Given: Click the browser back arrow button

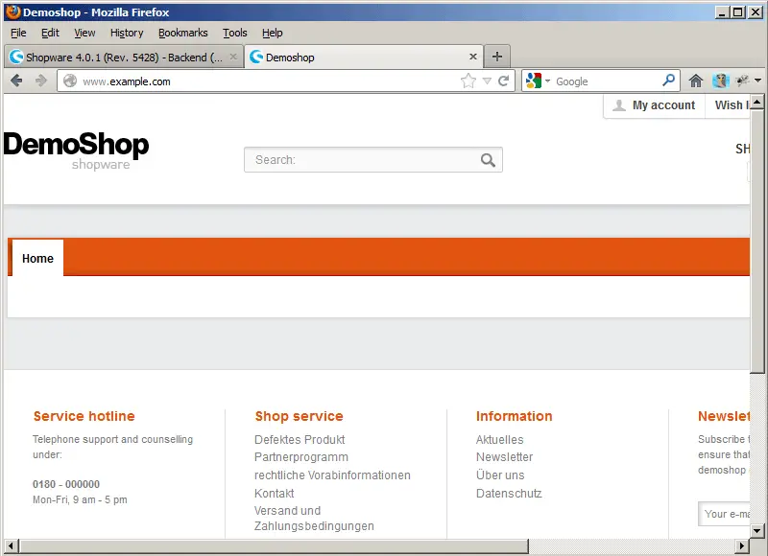Looking at the screenshot, I should 16,81.
